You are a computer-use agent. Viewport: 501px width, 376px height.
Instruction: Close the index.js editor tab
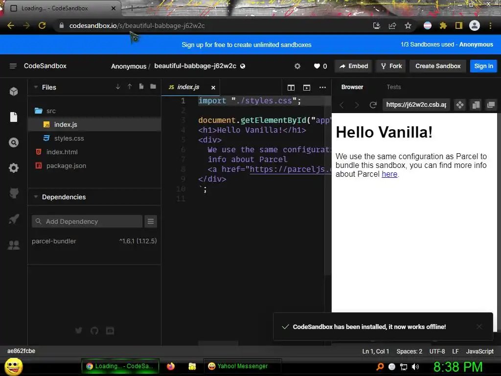[x=213, y=87]
